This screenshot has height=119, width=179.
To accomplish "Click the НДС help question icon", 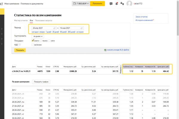I will [x=20, y=45].
